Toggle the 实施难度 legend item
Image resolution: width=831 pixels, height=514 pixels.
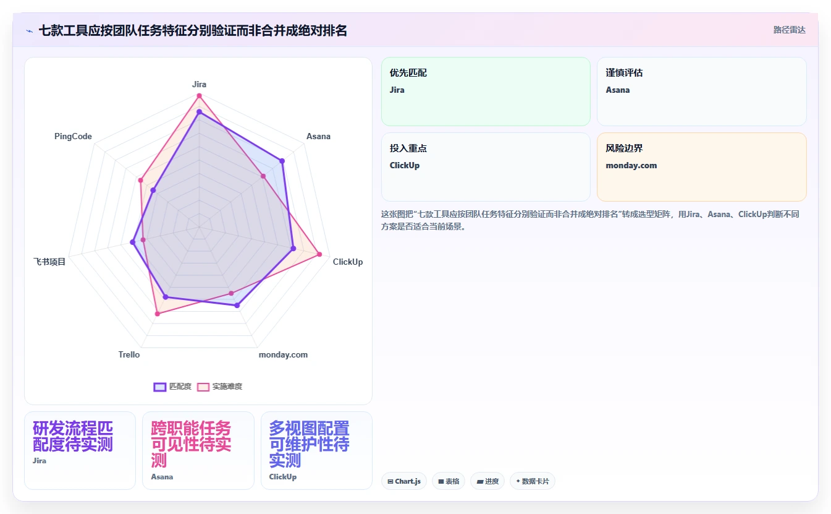point(219,387)
